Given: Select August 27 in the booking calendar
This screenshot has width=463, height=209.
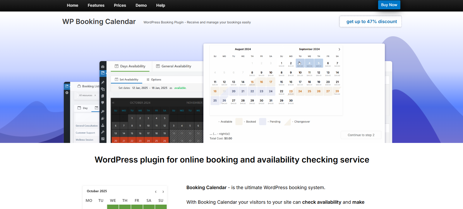Looking at the screenshot, I should 234,101.
